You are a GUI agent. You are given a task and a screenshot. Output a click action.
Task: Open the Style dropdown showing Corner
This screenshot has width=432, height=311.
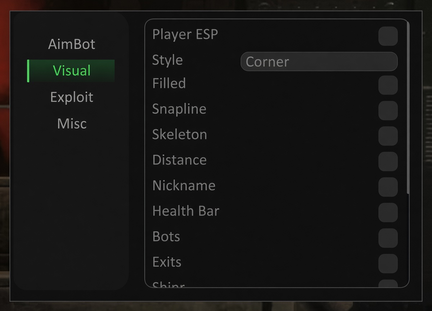[319, 62]
